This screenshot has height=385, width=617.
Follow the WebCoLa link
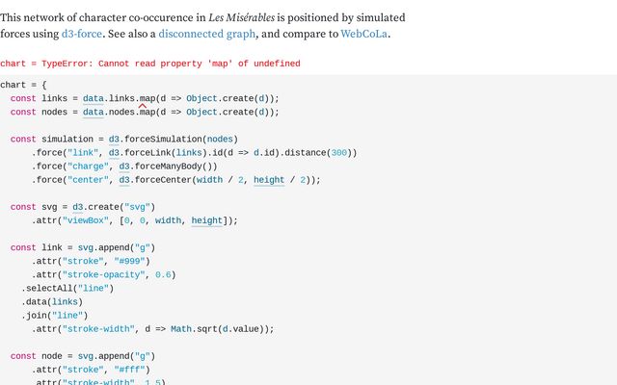[x=364, y=34]
